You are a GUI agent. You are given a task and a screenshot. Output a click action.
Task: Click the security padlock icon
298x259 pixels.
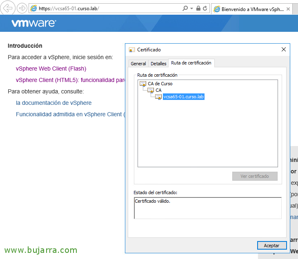point(198,8)
